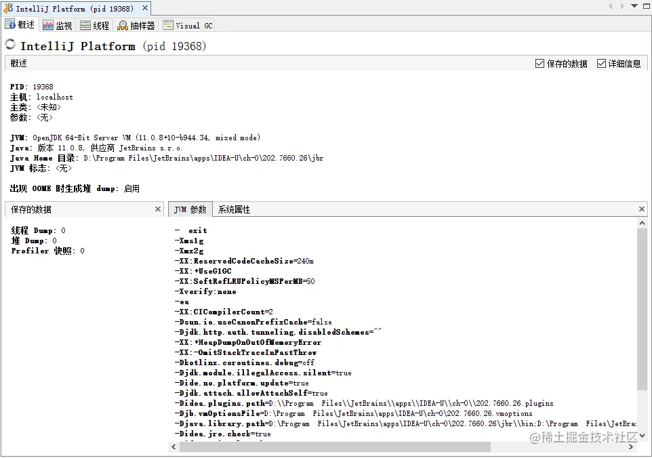This screenshot has width=652, height=458.
Task: Maximize the document window
Action: [647, 6]
